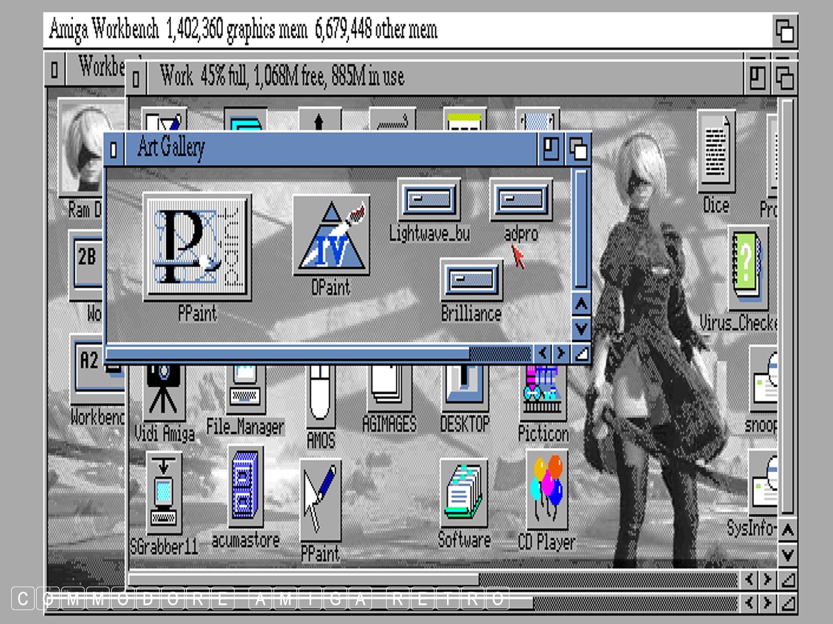Open the Software drawer icon

(464, 493)
